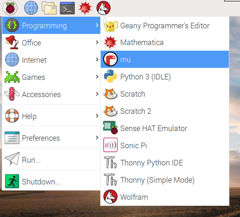The width and height of the screenshot is (240, 217).
Task: Launch Geany Programmer's Editor
Action: point(165,25)
